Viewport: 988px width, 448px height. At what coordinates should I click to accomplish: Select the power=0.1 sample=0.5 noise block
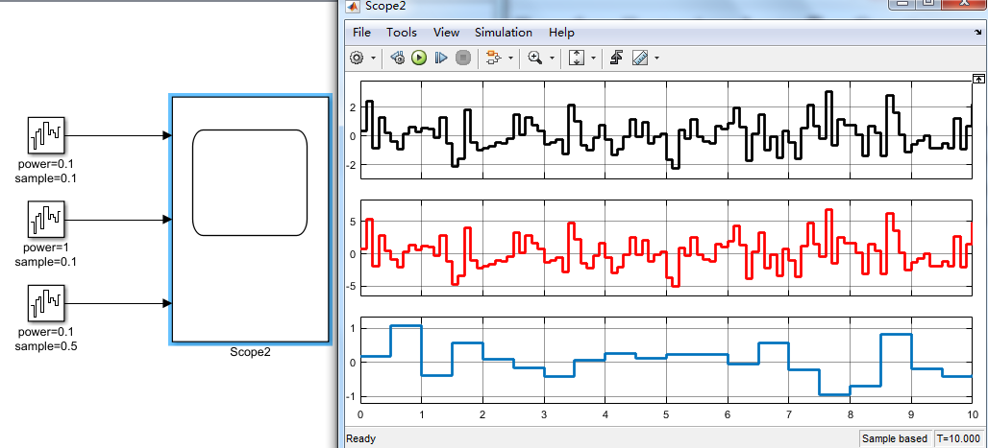46,303
